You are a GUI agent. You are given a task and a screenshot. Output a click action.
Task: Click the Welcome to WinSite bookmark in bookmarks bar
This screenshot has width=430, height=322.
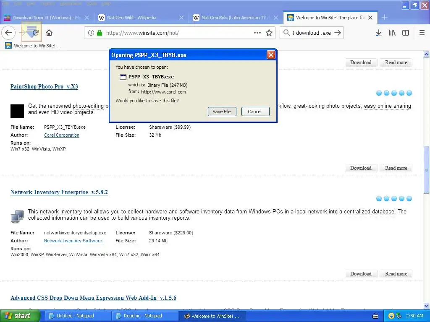point(33,46)
